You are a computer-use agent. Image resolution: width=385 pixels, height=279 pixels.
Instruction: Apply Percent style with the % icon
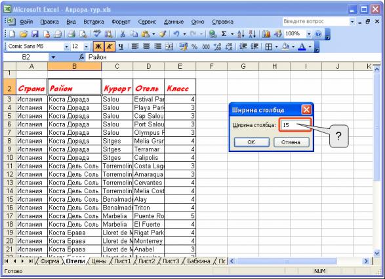pos(194,46)
